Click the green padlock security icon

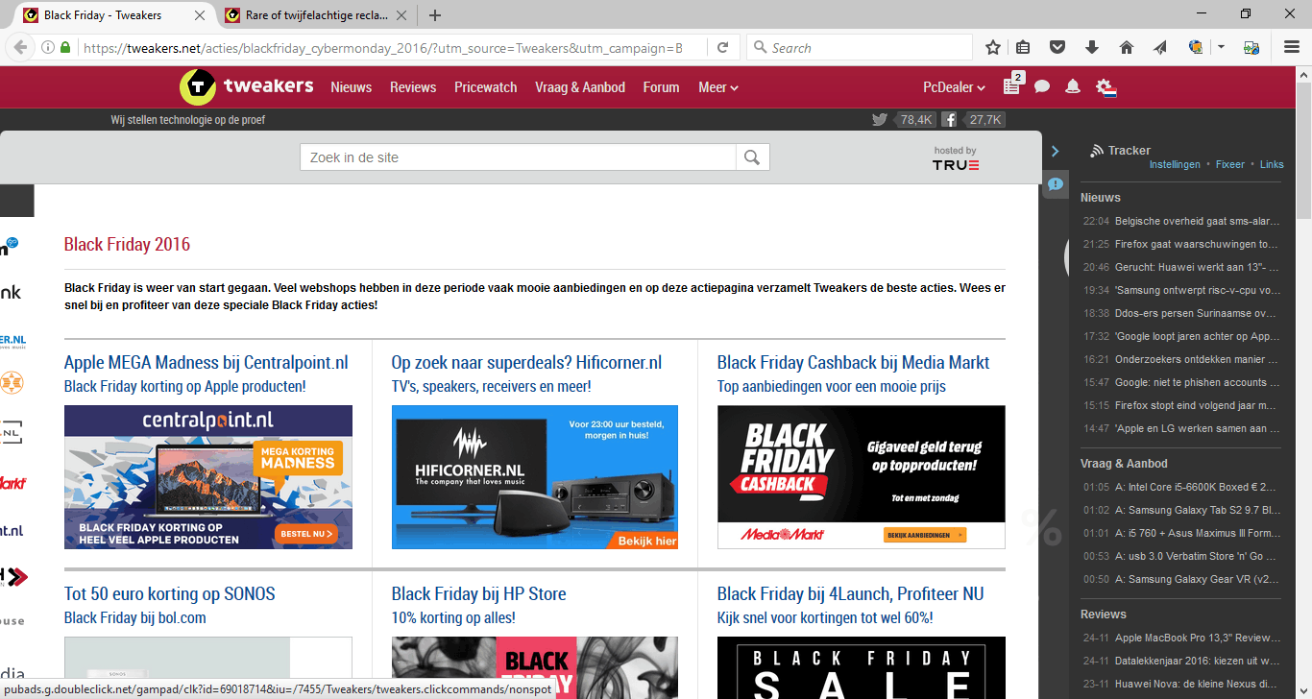65,47
